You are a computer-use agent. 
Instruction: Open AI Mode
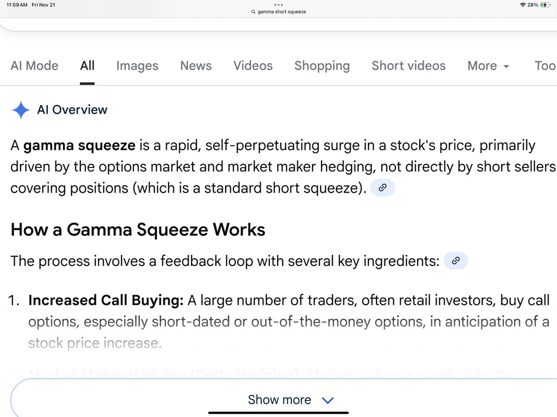34,66
